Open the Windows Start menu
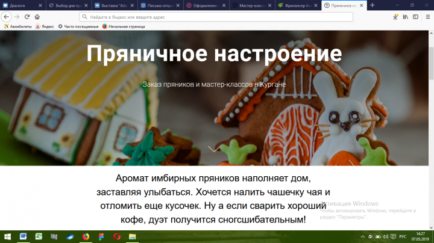434x243 pixels. (x=7, y=236)
